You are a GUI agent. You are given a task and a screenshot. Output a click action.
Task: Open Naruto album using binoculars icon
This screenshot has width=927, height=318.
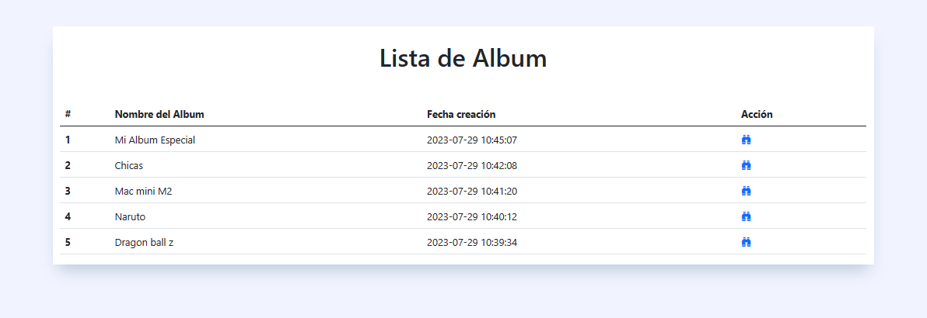746,216
